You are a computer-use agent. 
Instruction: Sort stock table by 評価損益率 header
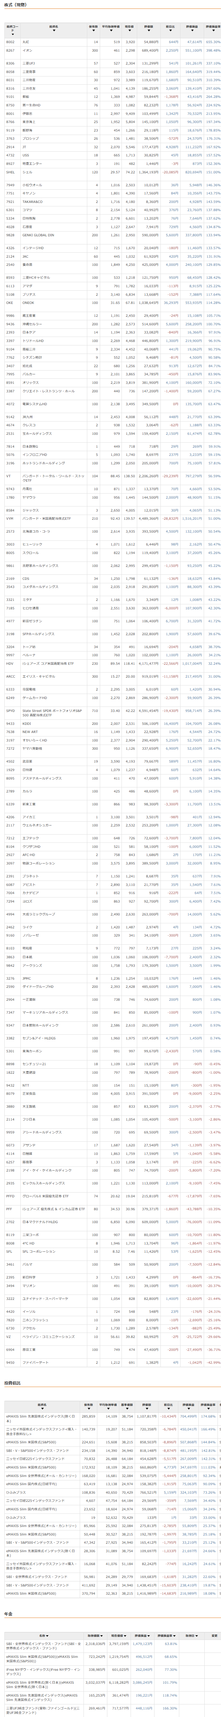click(x=212, y=29)
